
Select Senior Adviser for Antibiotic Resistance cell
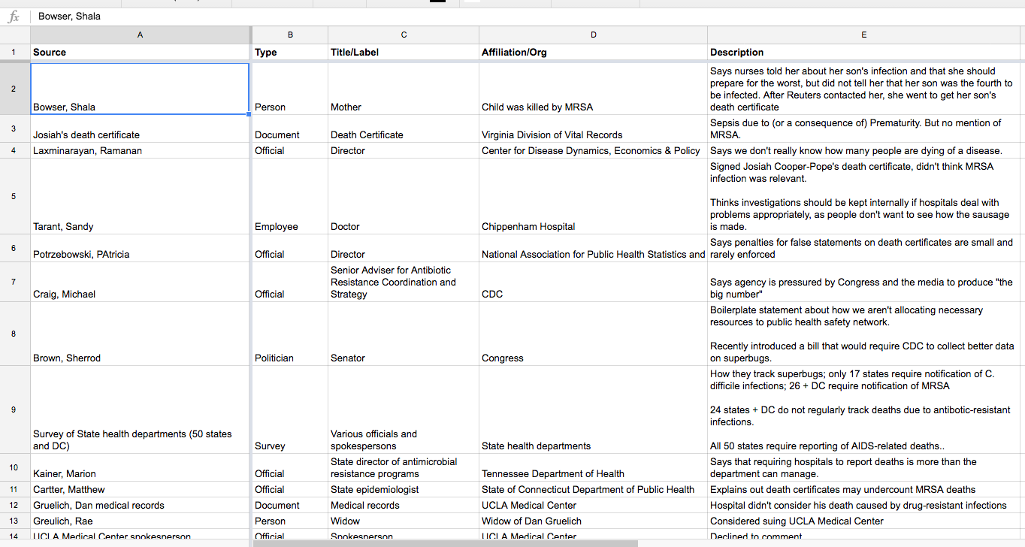tap(404, 282)
